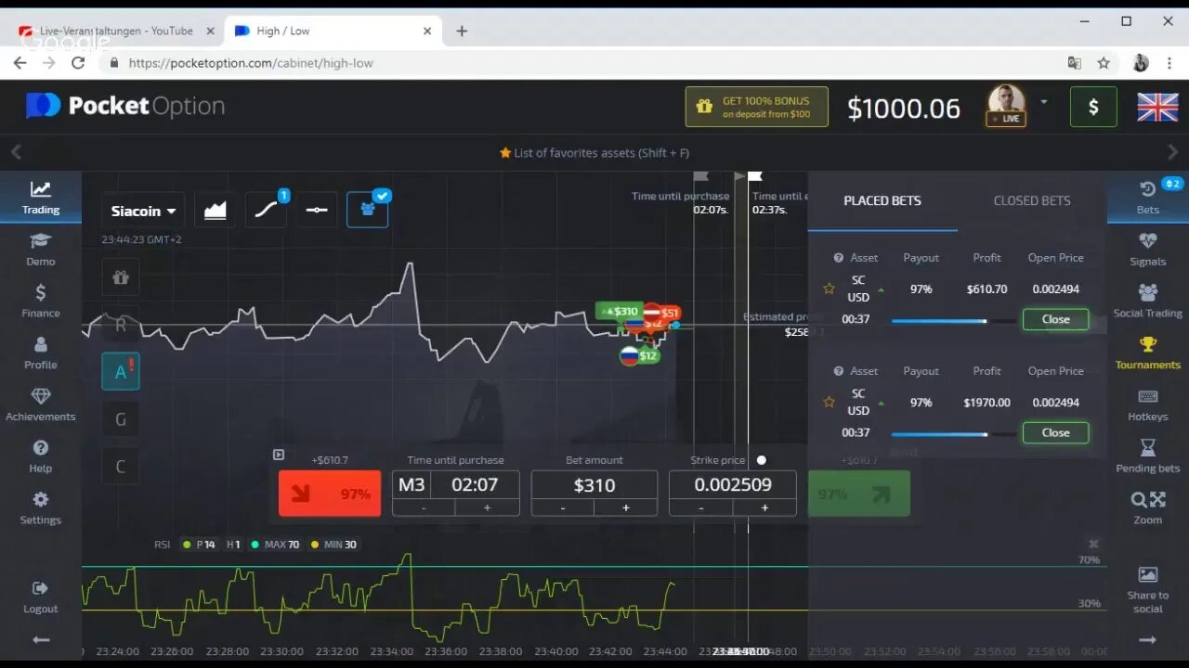The image size is (1189, 668).
Task: Open the indicators tool icon
Action: click(x=317, y=210)
